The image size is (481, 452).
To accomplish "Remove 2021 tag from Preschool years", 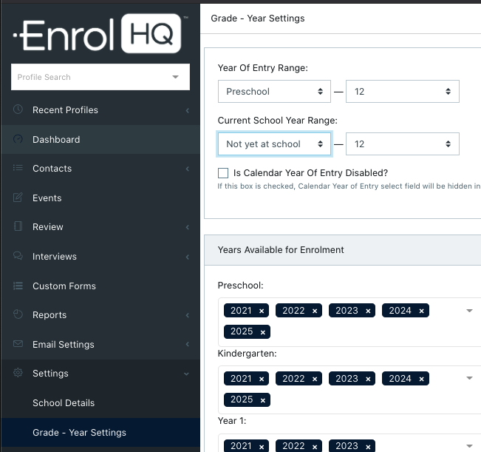I will [262, 311].
